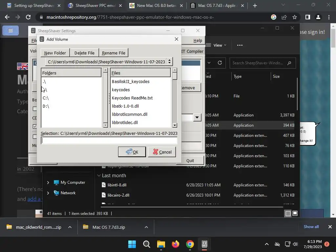Open mac_oldworld_rom zip download options
The height and width of the screenshot is (252, 336).
[x=70, y=227]
